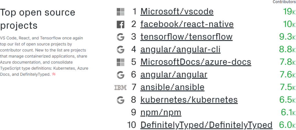Click the Google logo beside angular-cli

[x=120, y=50]
